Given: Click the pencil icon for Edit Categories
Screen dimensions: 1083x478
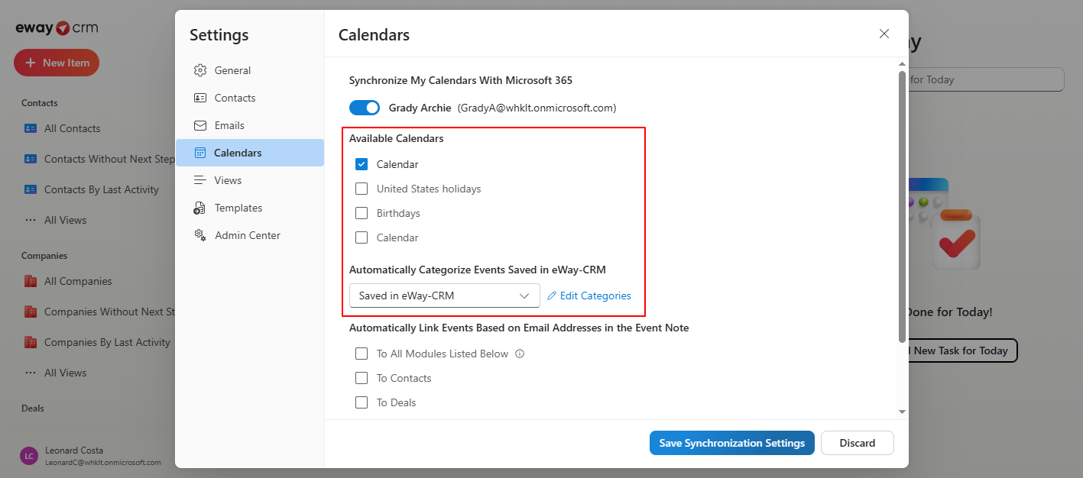Looking at the screenshot, I should click(552, 296).
